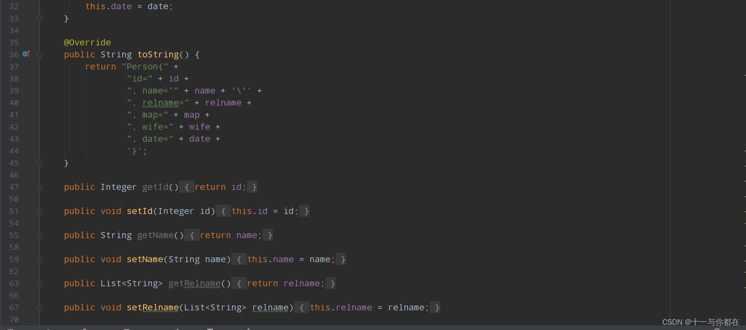746x330 pixels.
Task: Click the fold end marker on line 45
Action: [40, 163]
